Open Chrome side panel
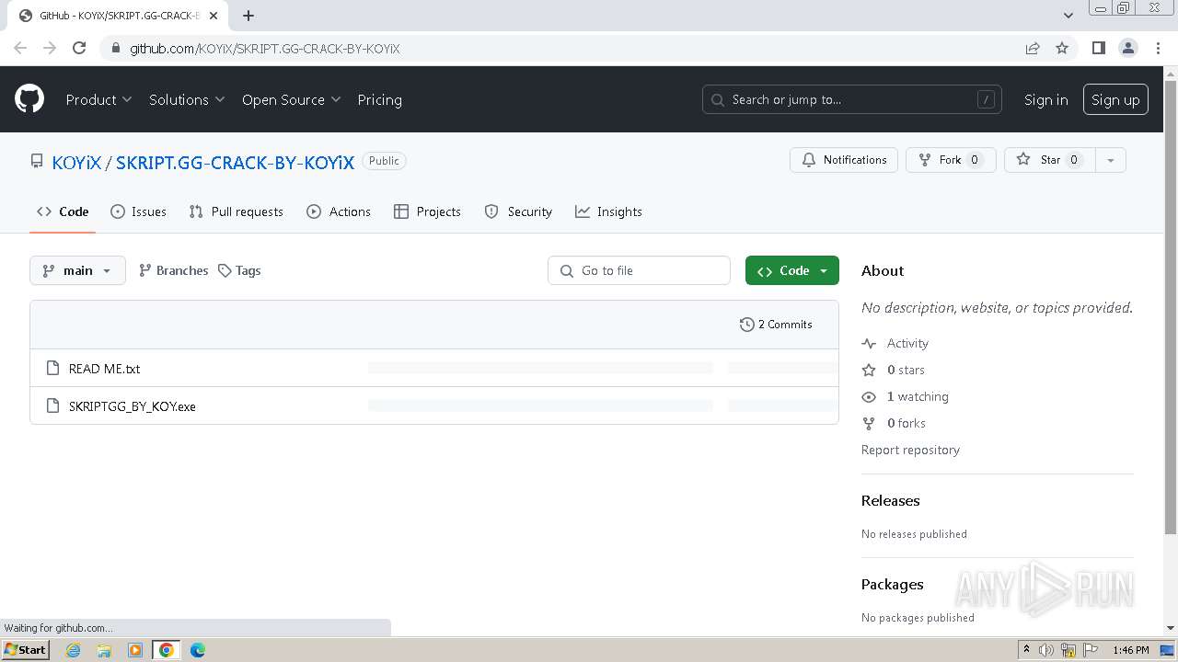Screen dimensions: 1178x662 point(1098,48)
